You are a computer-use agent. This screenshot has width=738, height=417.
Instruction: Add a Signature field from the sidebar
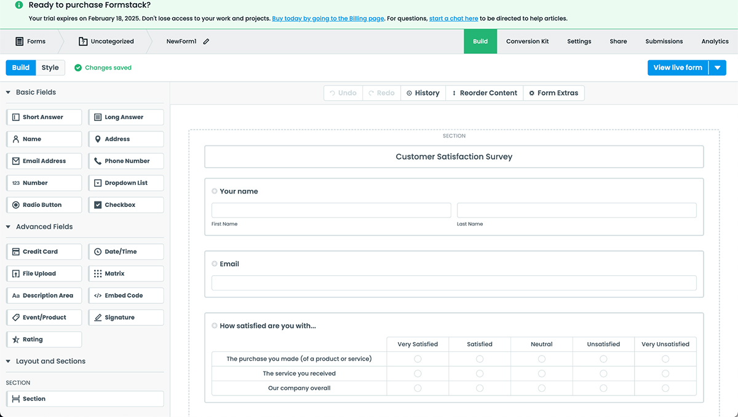click(x=126, y=318)
